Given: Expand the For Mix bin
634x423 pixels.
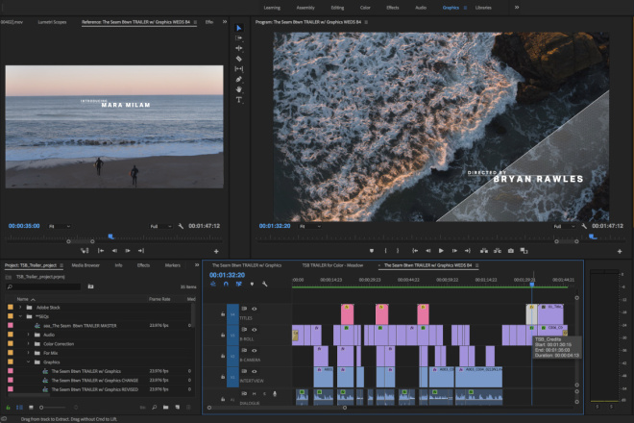Looking at the screenshot, I should (x=28, y=353).
